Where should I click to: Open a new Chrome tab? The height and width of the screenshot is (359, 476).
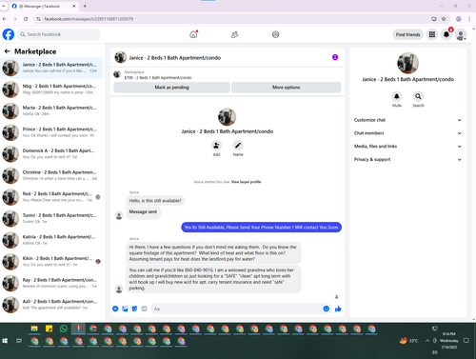click(x=85, y=6)
